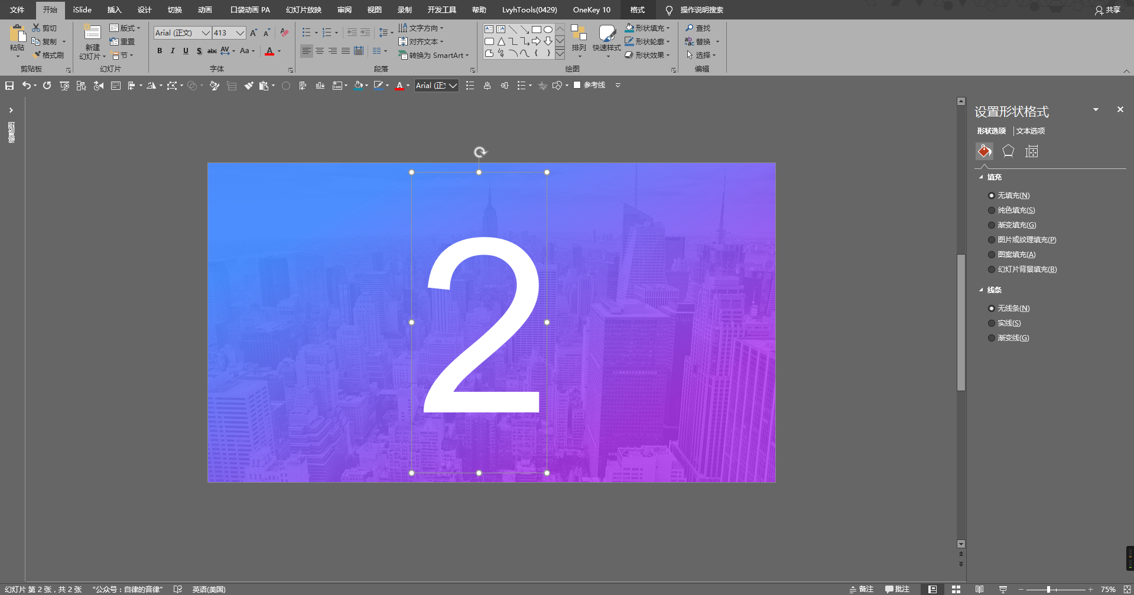Center align text in paragraph group

320,51
